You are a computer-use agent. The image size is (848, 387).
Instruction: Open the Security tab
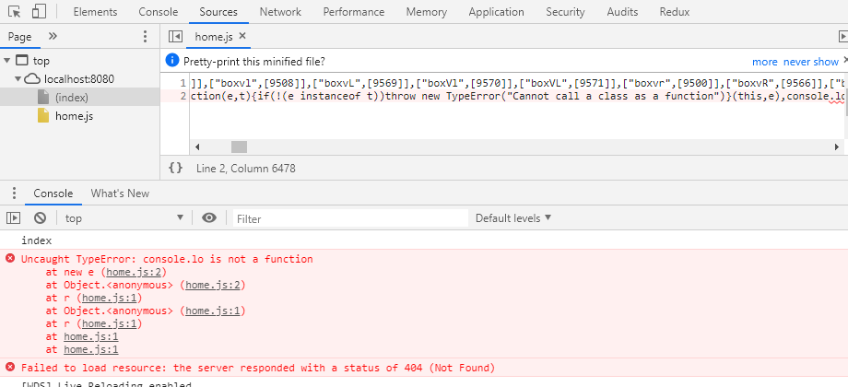(x=565, y=12)
